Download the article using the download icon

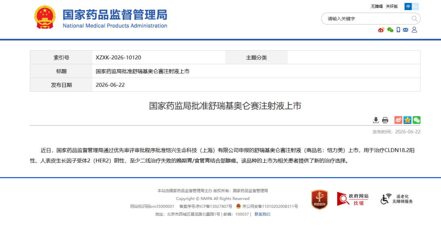(376, 120)
